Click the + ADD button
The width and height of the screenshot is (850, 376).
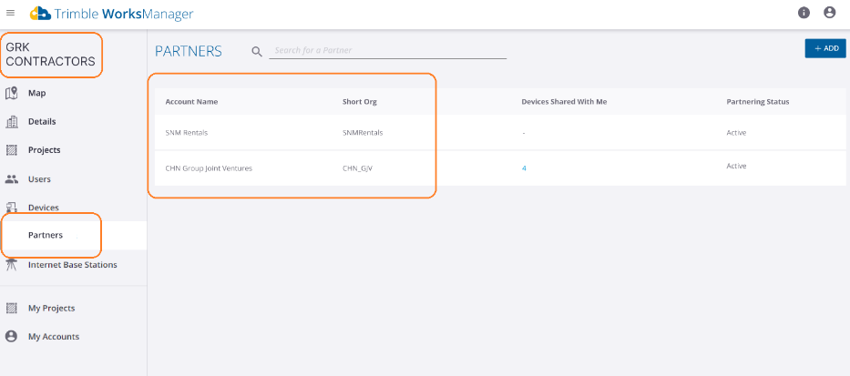point(825,48)
